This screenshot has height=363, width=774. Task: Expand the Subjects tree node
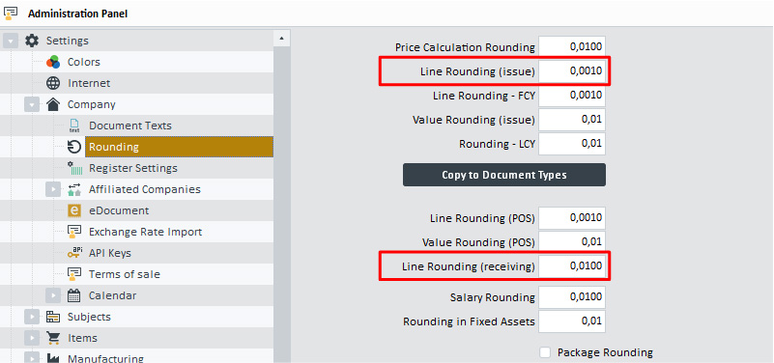[32, 317]
